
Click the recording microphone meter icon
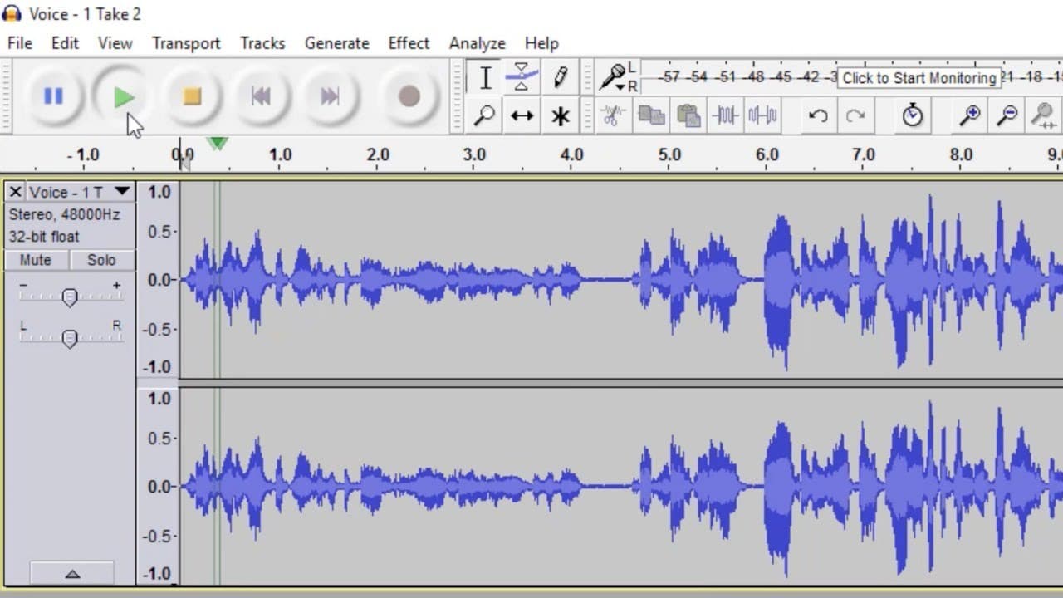pos(614,77)
